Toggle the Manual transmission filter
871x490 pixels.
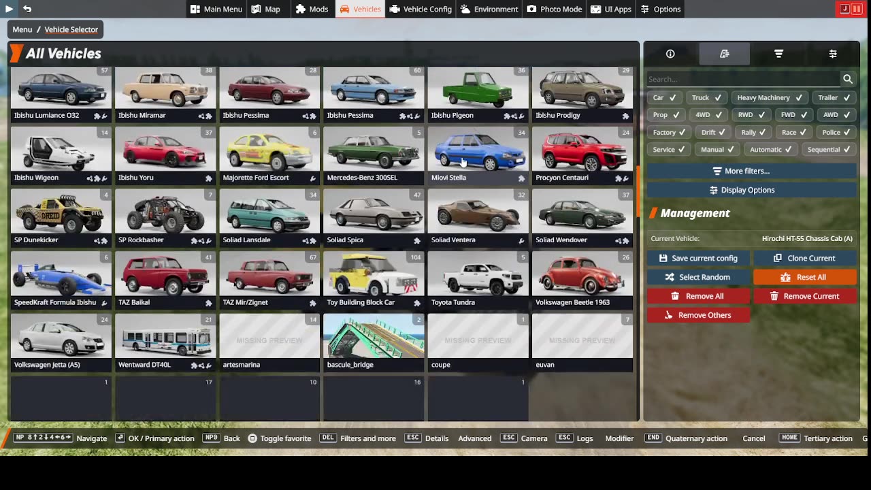tap(717, 150)
